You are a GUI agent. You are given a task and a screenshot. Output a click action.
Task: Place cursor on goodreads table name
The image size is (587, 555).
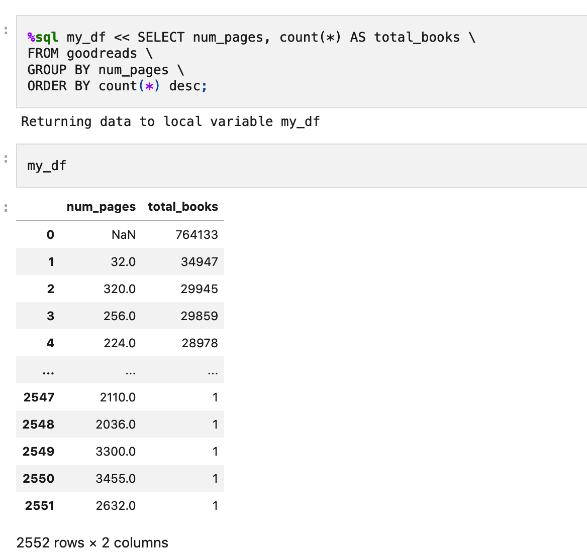pyautogui.click(x=102, y=54)
